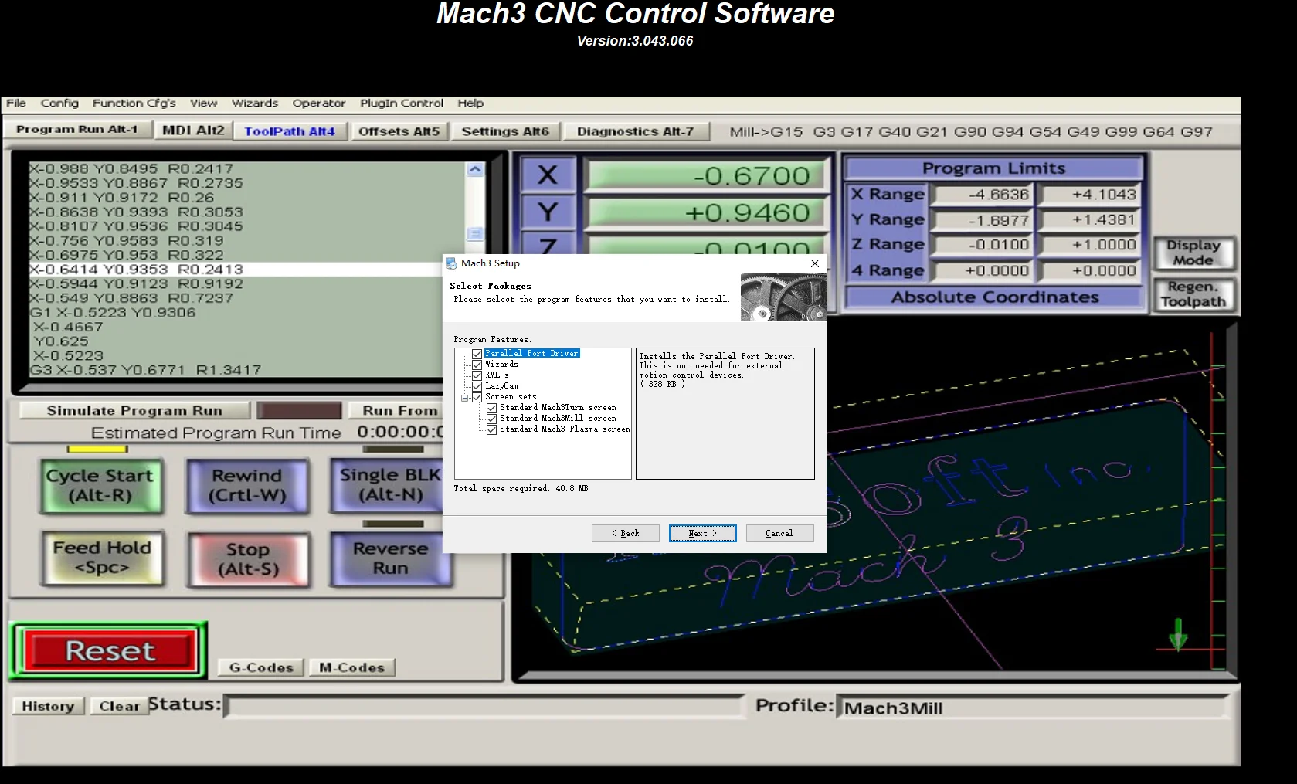1297x784 pixels.
Task: Click the Y axis zero button
Action: [548, 211]
